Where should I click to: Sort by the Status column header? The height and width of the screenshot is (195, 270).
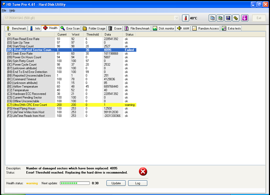click(130, 35)
